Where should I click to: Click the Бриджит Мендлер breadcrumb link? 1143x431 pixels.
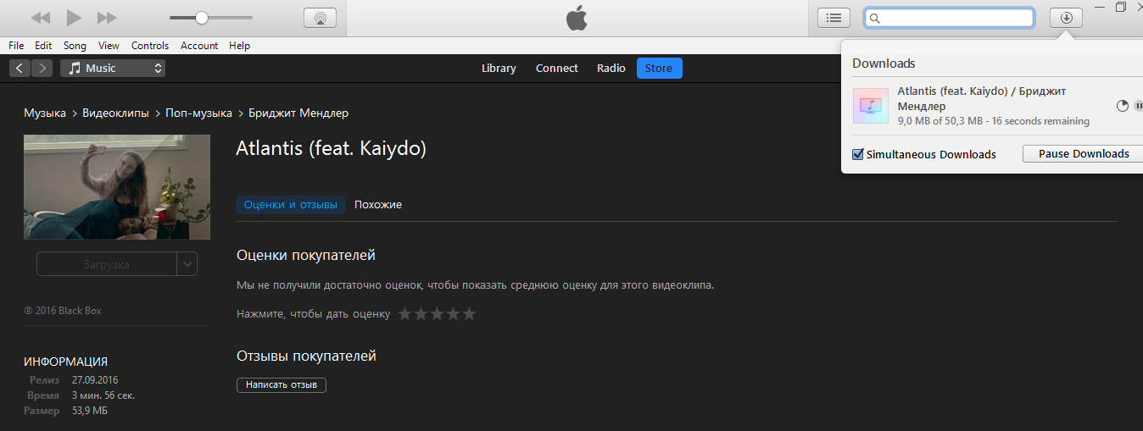coord(298,113)
